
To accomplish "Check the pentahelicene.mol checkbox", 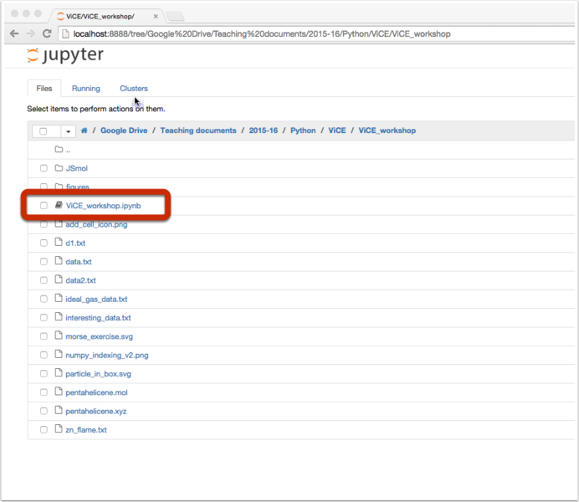I will [44, 392].
